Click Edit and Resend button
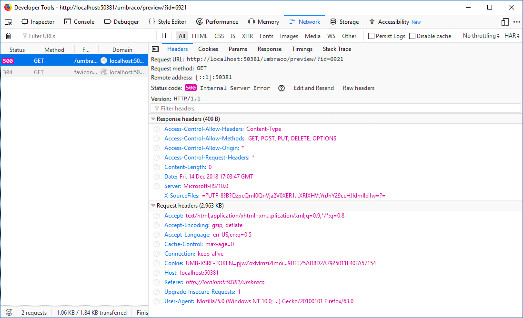Image resolution: width=523 pixels, height=318 pixels. coord(313,88)
